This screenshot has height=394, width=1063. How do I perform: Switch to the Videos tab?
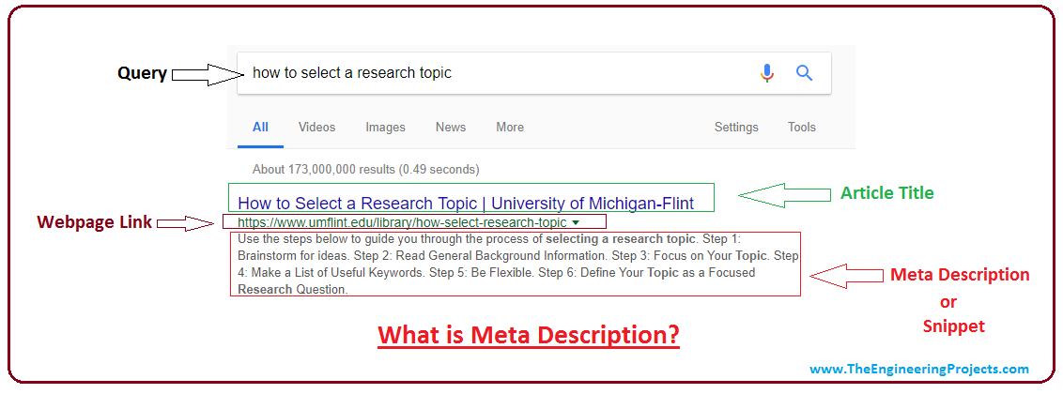[x=316, y=128]
